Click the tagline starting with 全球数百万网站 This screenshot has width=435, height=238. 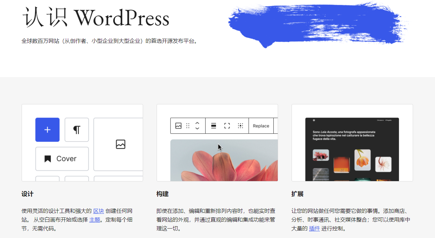109,41
